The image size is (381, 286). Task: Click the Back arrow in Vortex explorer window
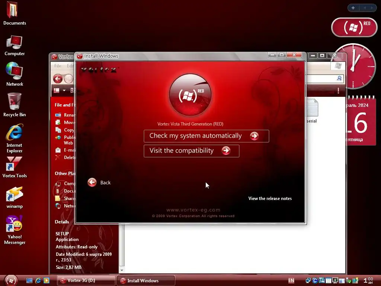(x=58, y=79)
